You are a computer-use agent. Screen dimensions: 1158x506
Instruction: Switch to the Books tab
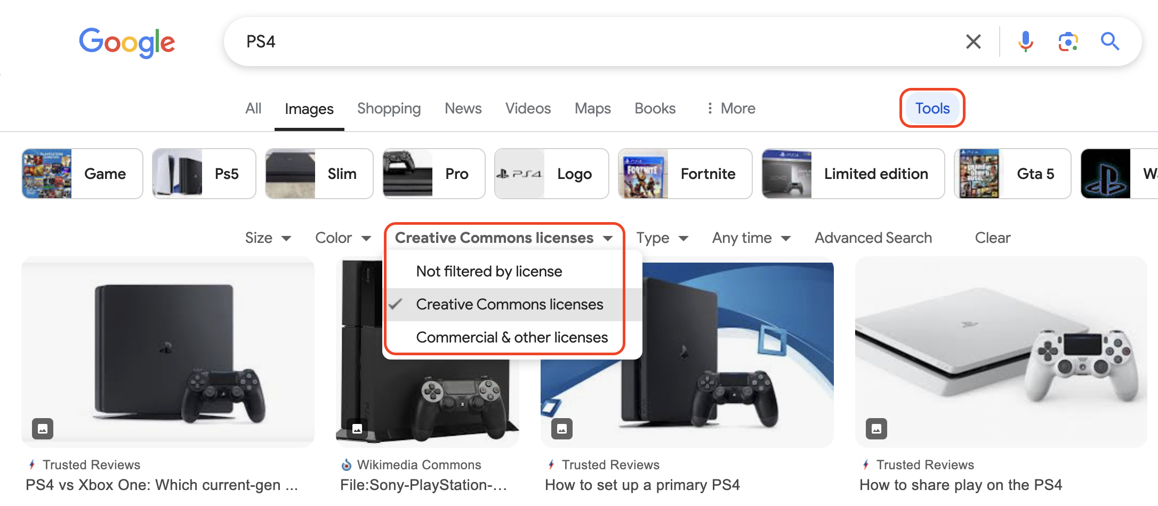655,108
